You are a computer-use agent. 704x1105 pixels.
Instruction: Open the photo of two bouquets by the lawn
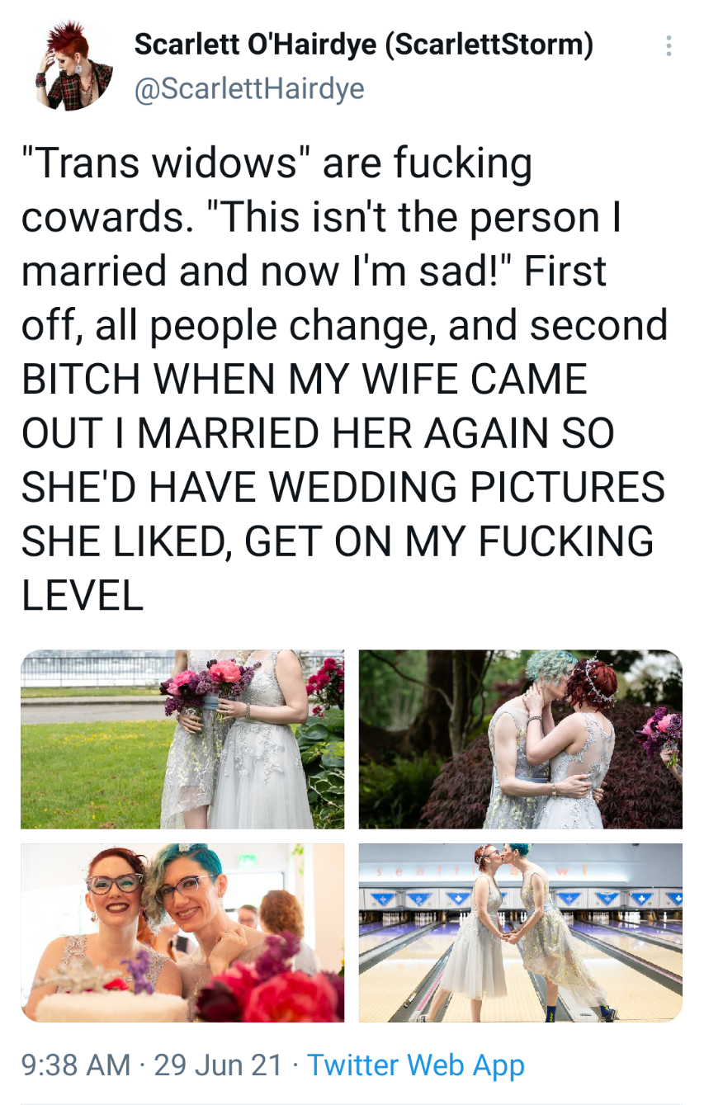[x=182, y=739]
